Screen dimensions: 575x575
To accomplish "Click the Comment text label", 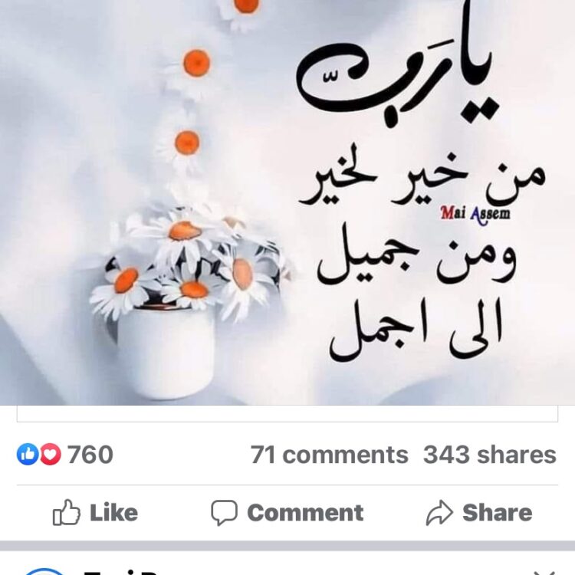I will click(x=305, y=513).
